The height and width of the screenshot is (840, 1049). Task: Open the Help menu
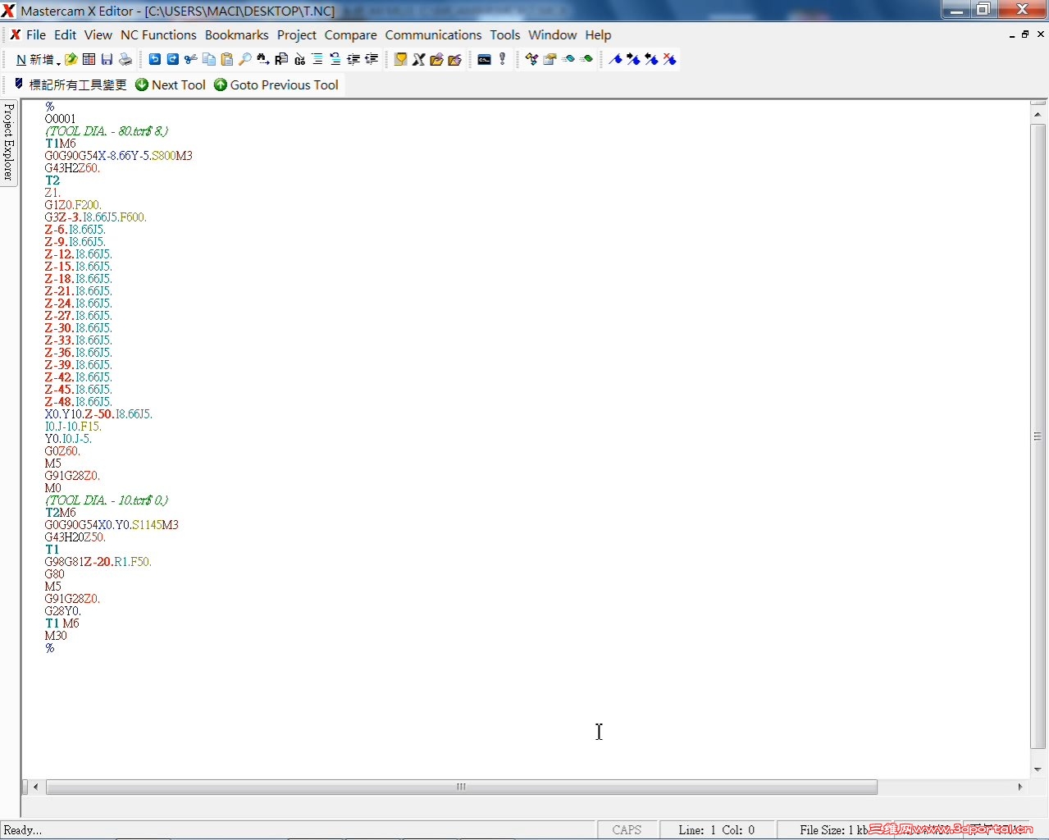point(598,34)
